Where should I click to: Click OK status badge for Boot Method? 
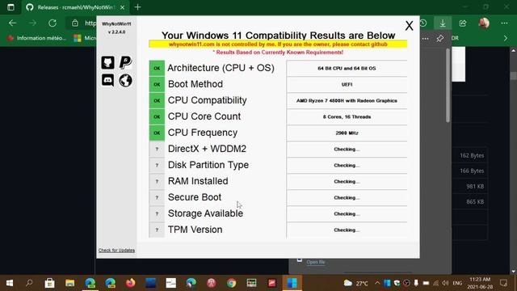click(x=157, y=84)
